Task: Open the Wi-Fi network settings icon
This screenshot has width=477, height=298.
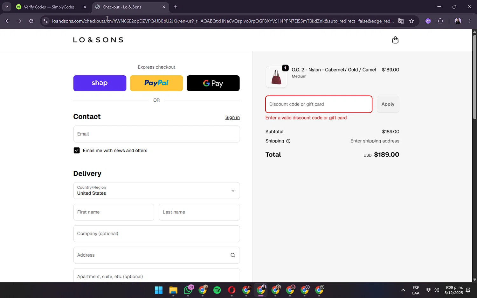Action: click(x=428, y=290)
